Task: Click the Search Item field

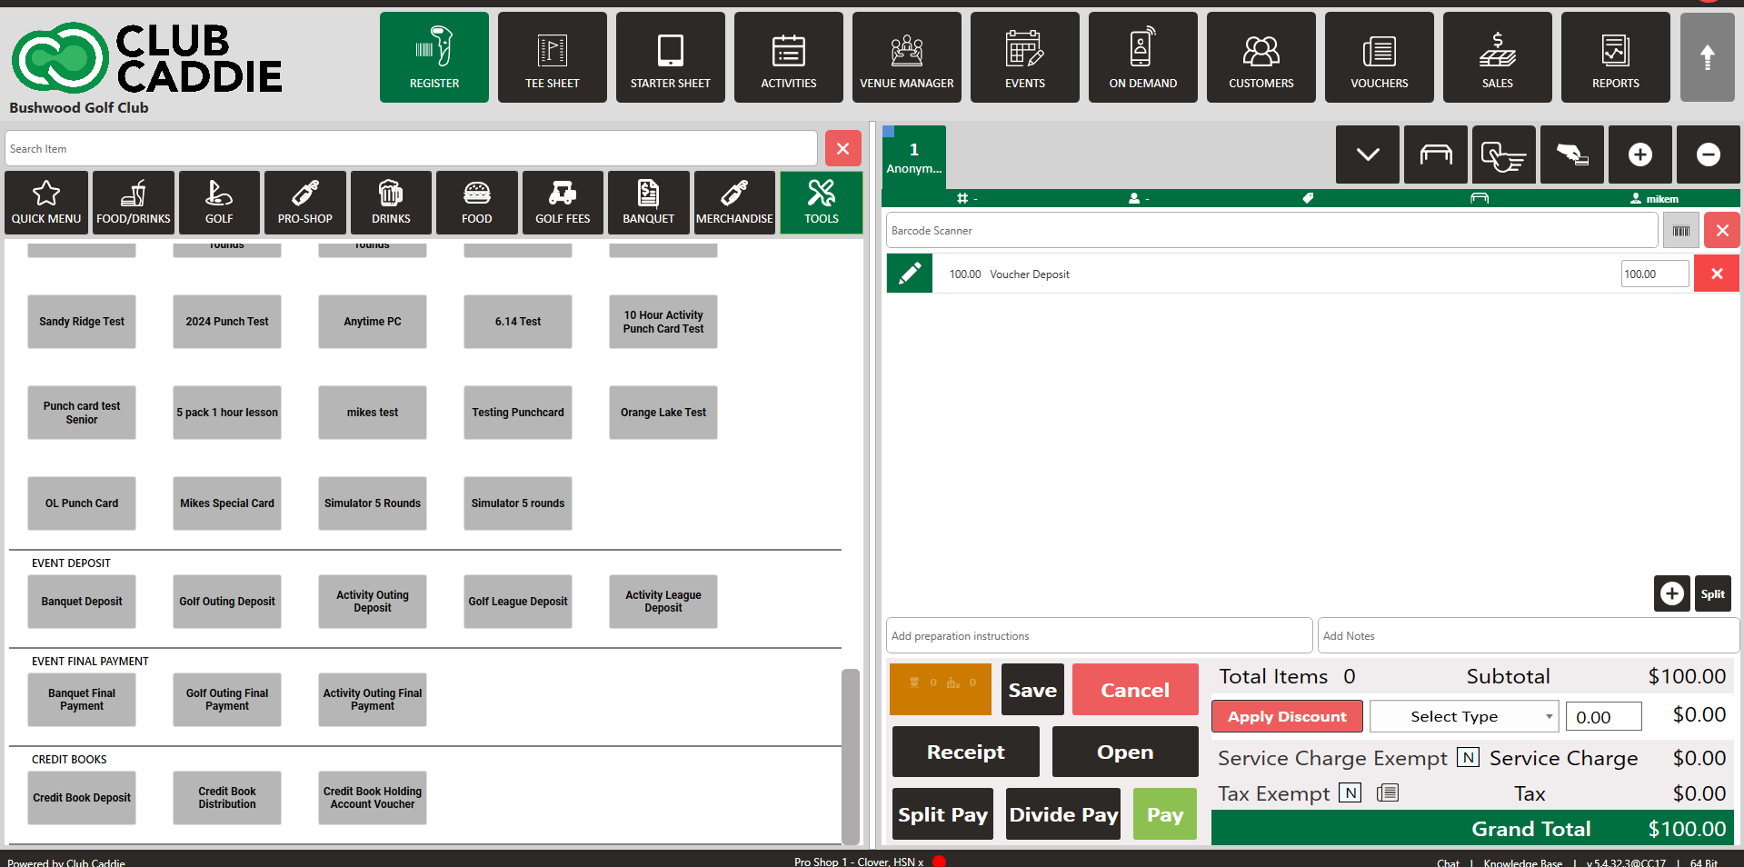Action: point(411,149)
